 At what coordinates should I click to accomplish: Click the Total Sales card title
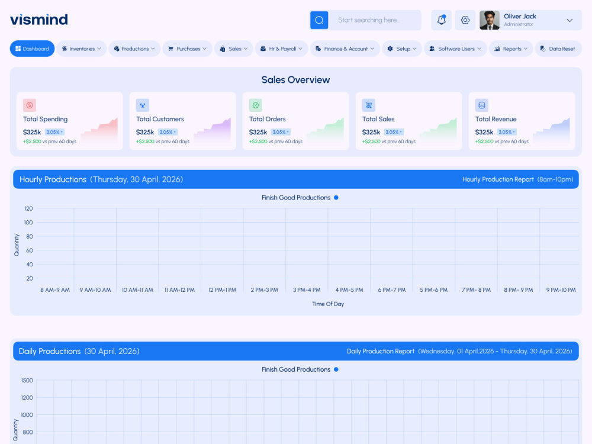378,119
